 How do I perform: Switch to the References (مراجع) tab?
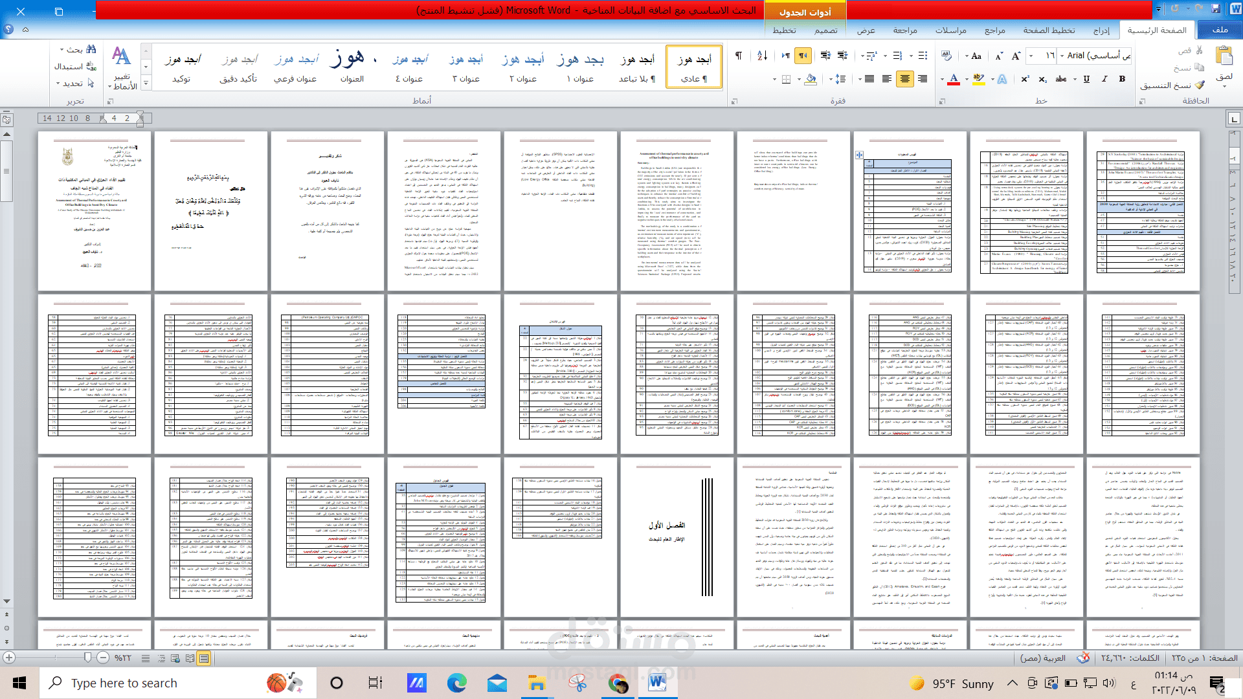point(995,30)
